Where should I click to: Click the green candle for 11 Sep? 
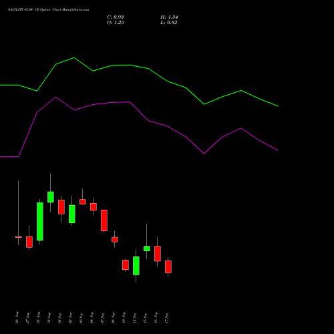click(x=136, y=266)
